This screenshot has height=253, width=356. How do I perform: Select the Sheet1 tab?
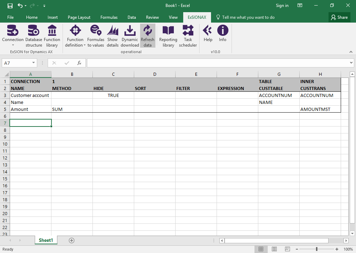pyautogui.click(x=46, y=240)
